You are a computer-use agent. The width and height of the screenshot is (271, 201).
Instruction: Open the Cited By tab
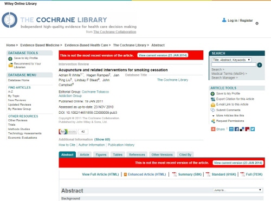[185, 154]
